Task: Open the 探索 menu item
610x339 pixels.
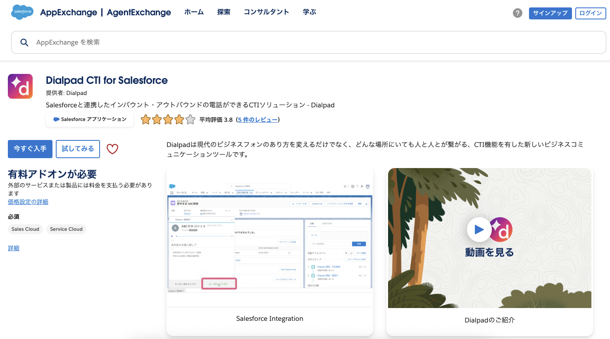Action: (224, 12)
